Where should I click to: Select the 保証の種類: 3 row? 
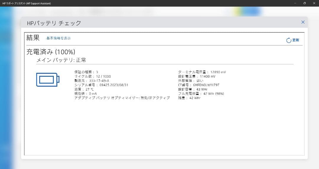tap(86, 72)
